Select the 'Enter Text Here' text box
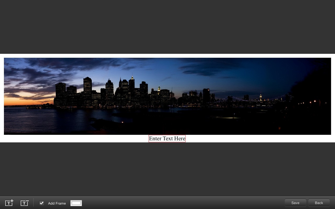The image size is (335, 209). [167, 138]
